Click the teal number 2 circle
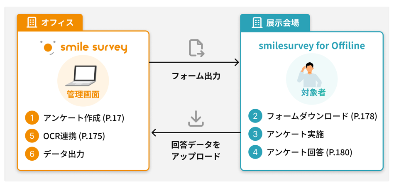394x186 pixels. (x=255, y=116)
